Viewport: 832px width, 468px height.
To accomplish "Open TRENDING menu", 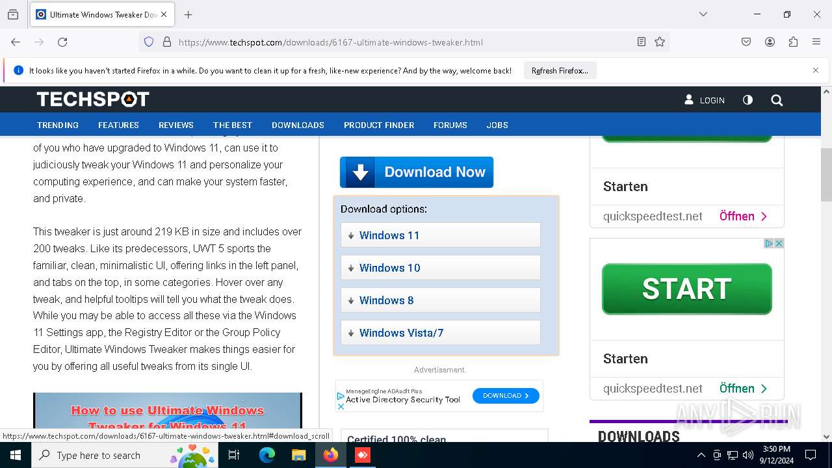I will pyautogui.click(x=58, y=125).
